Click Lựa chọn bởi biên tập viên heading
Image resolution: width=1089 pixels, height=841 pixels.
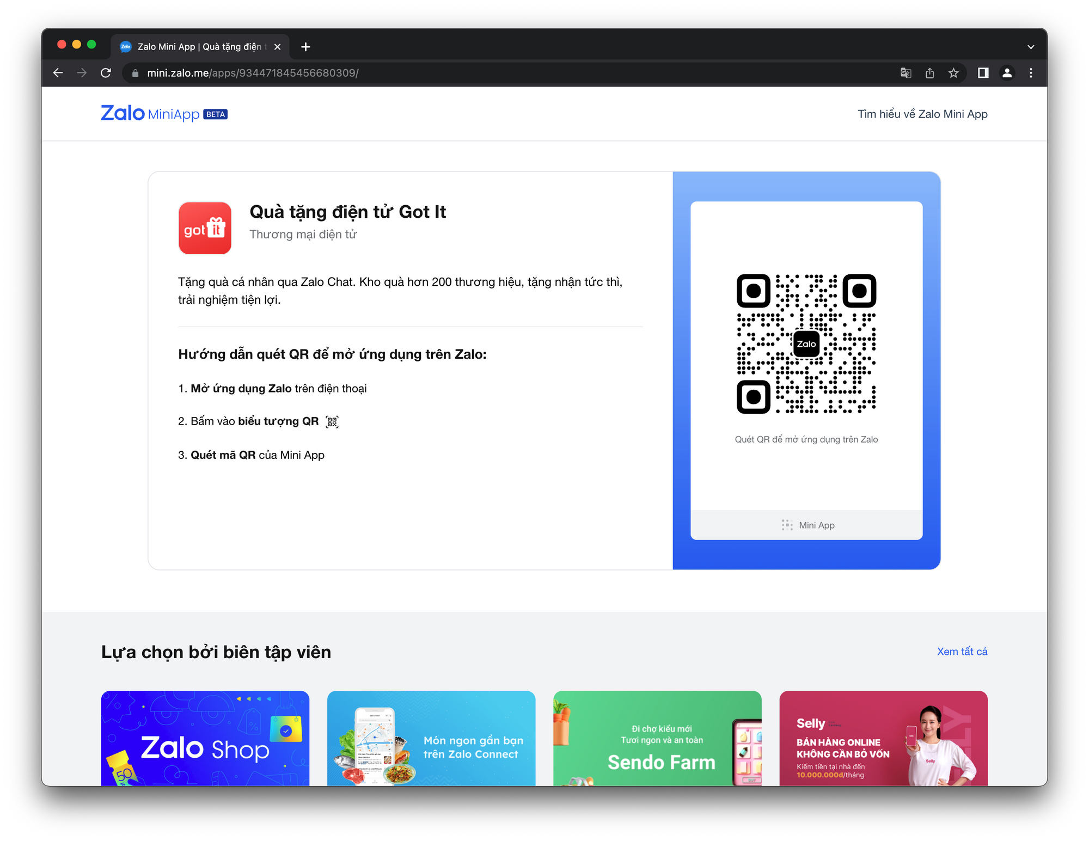click(216, 652)
